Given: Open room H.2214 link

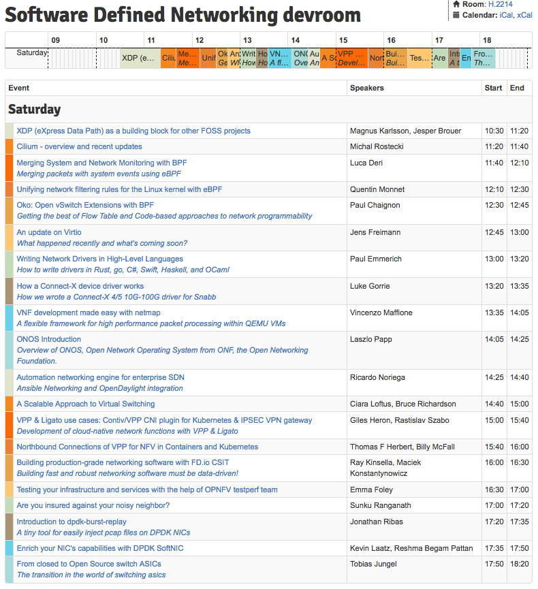Looking at the screenshot, I should 500,4.
